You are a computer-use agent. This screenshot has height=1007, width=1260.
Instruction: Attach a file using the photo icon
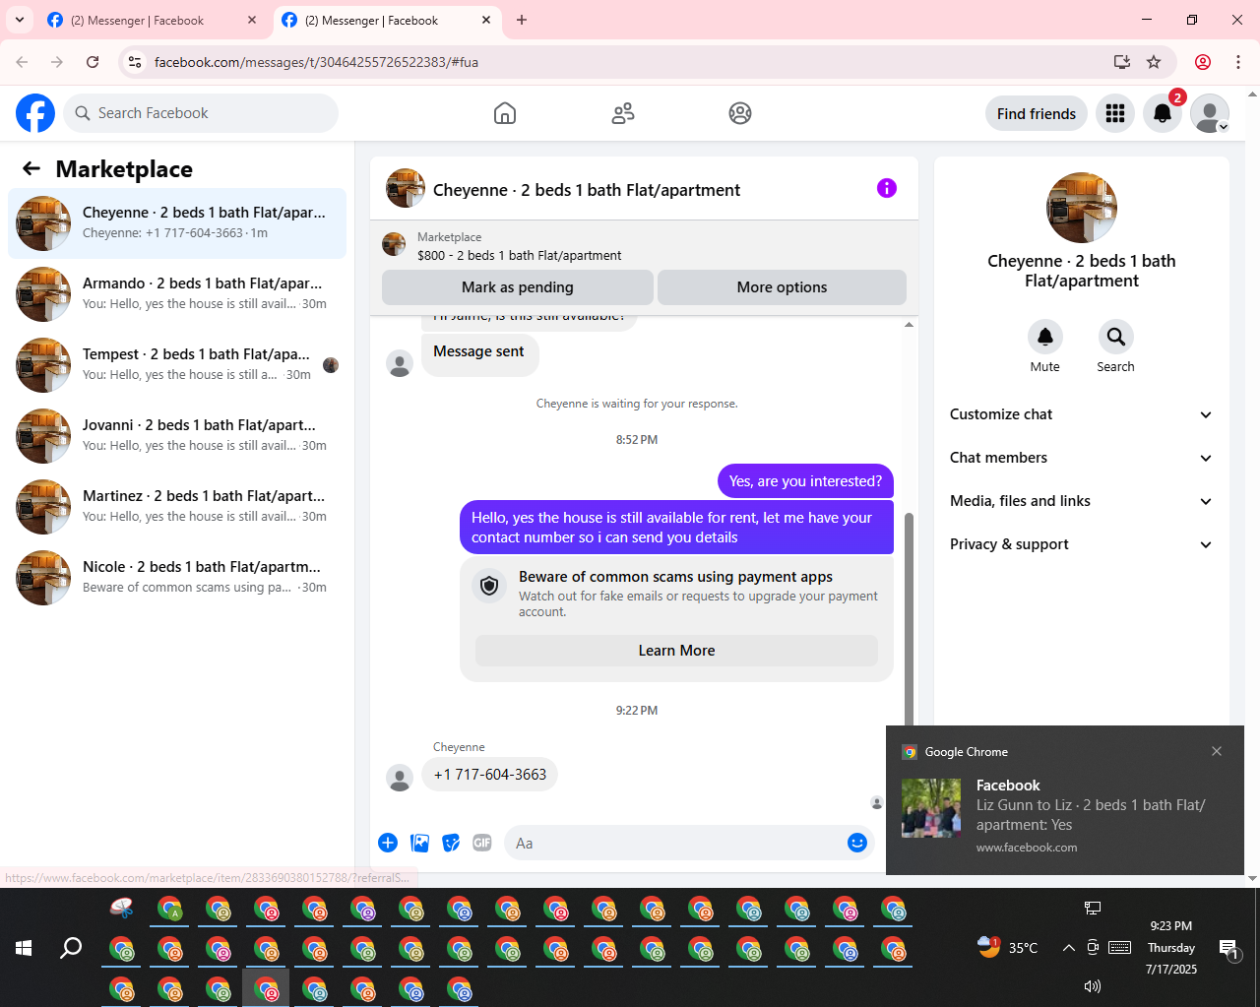pyautogui.click(x=419, y=843)
